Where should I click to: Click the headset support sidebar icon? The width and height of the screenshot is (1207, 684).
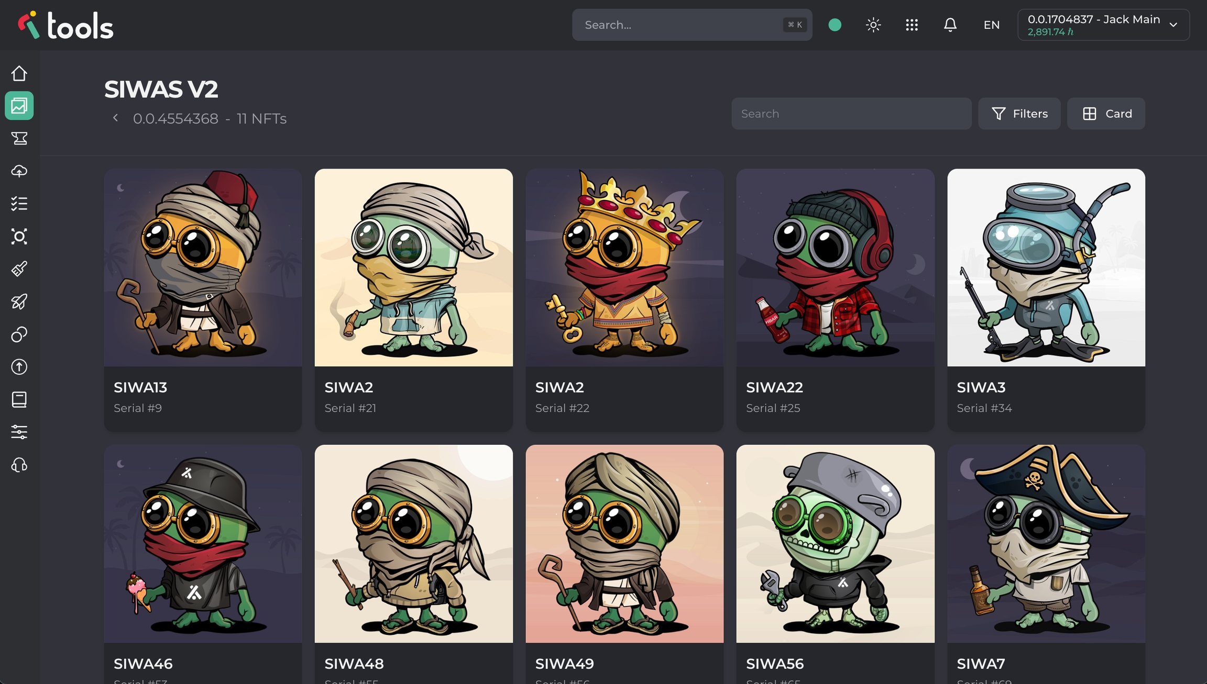(x=19, y=465)
